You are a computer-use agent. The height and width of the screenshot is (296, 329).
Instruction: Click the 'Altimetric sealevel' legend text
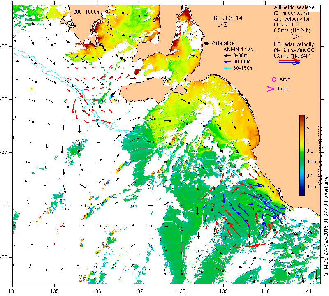pos(294,7)
